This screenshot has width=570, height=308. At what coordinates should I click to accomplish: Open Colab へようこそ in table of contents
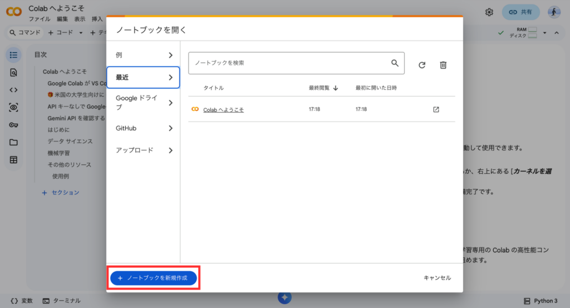point(65,72)
